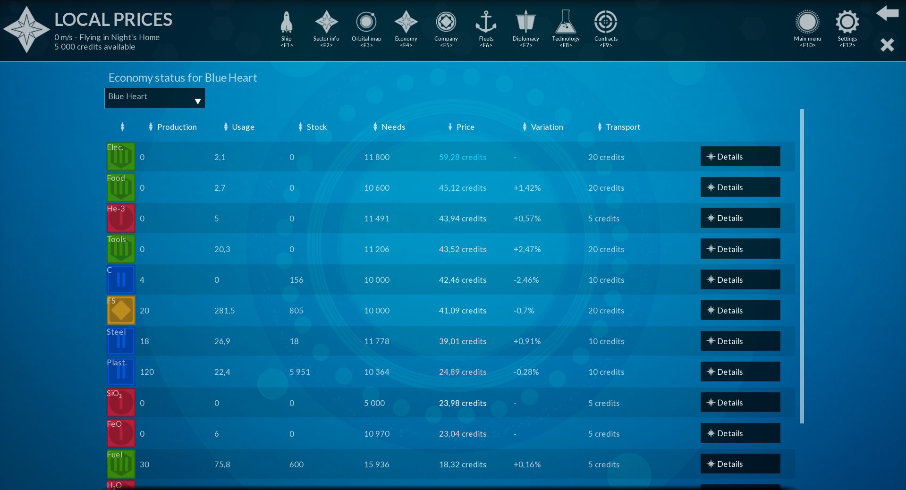
Task: Sort table by Stock
Action: pos(313,127)
